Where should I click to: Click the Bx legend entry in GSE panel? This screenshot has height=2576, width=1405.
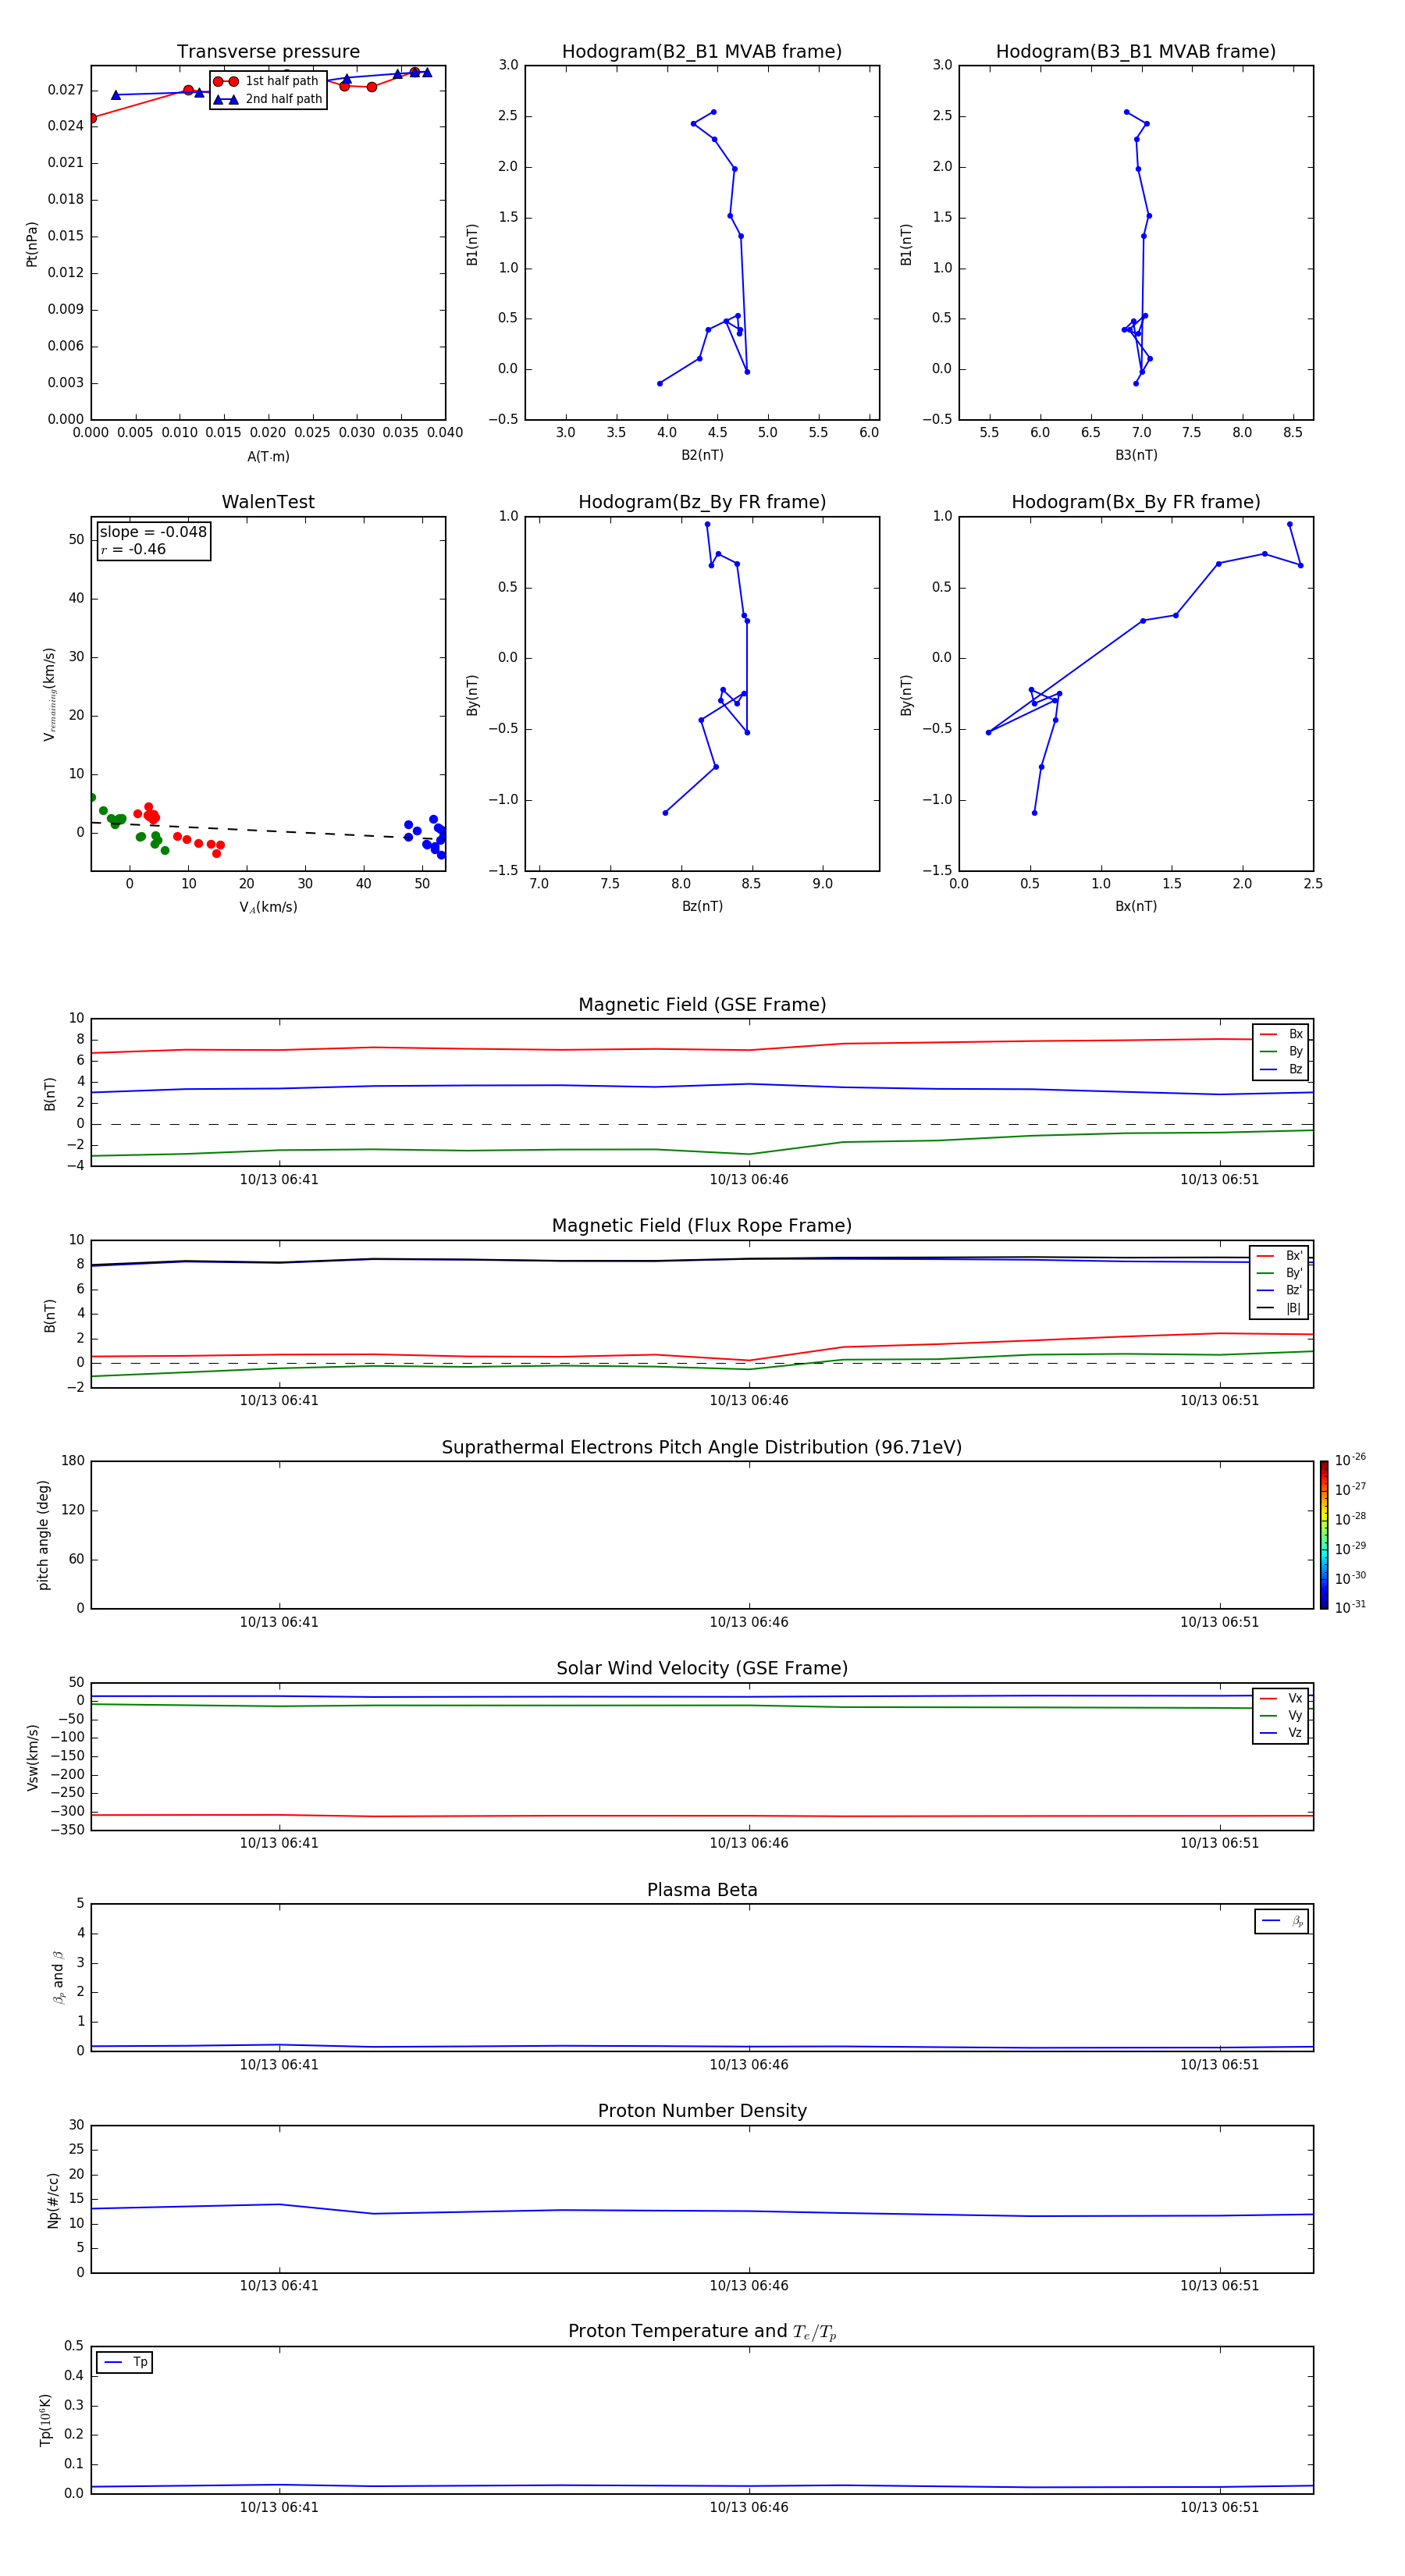[x=1281, y=1034]
